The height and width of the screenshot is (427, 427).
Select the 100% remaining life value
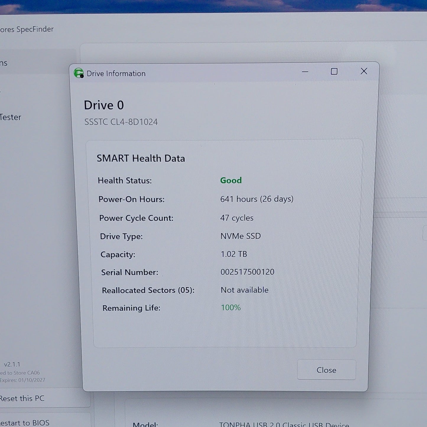(231, 308)
